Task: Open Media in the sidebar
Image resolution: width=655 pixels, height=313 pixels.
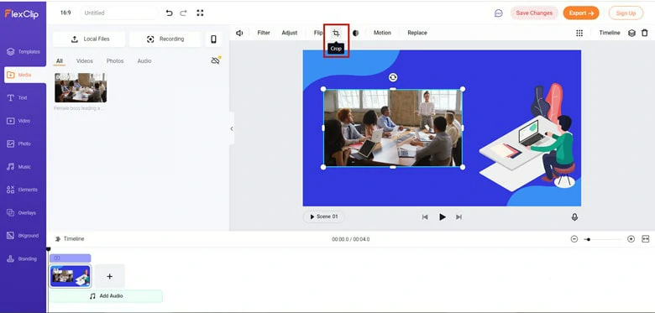Action: (x=24, y=76)
